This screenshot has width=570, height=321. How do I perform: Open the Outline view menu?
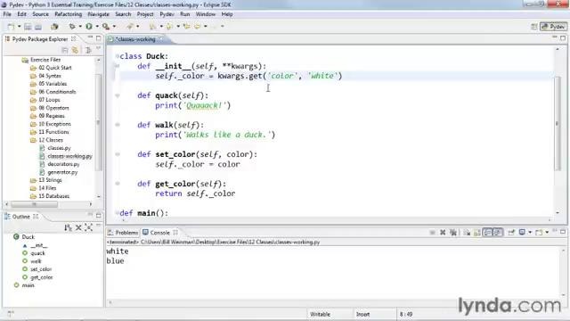[98, 226]
